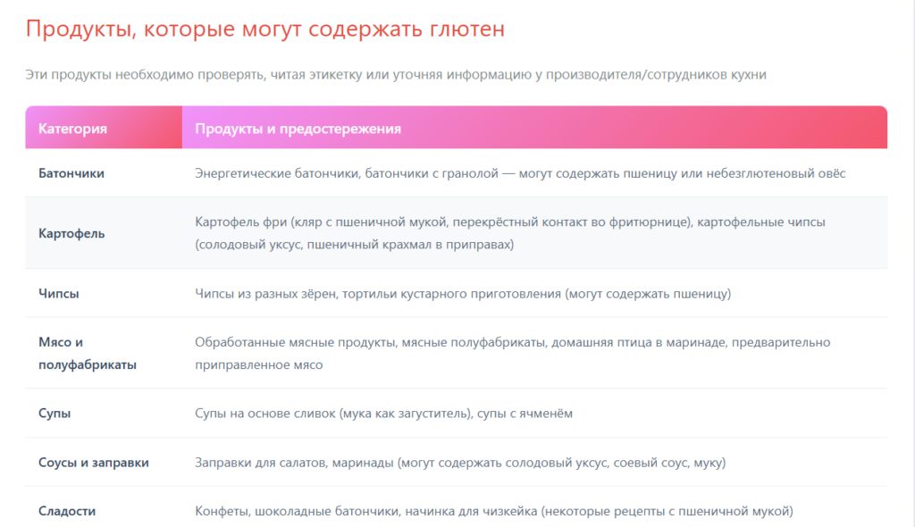Select the Чипсы row label
The height and width of the screenshot is (527, 915).
point(61,291)
